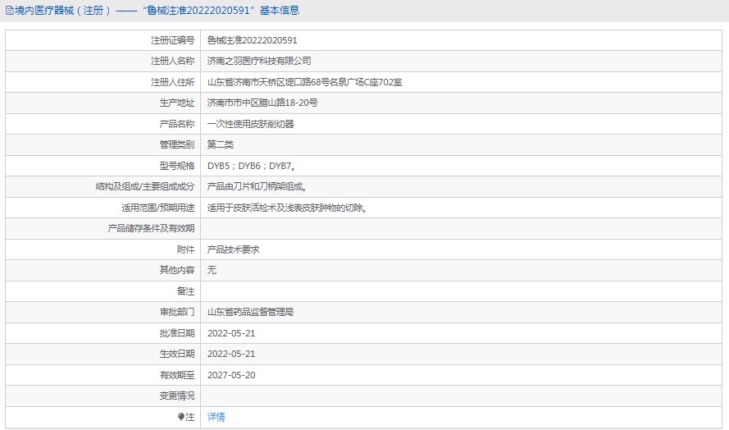
Task: Click the 产品储存条件及有效期 label
Action: [151, 228]
